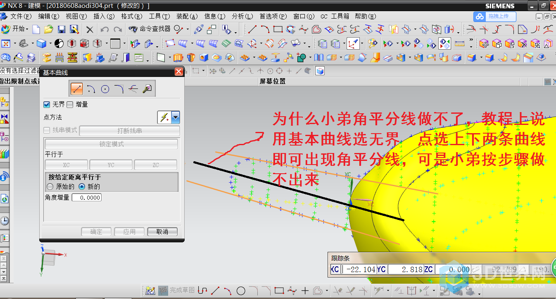The image size is (556, 299).
Task: Click the Delete X icon
Action: [90, 29]
